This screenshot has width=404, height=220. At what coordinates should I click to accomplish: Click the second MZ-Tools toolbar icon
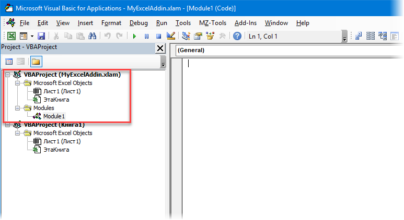coord(371,36)
